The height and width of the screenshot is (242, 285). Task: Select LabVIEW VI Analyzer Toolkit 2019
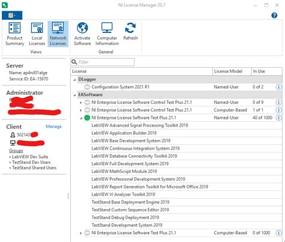pos(123,195)
